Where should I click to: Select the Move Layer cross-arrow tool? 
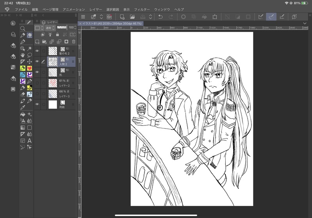coord(29,62)
